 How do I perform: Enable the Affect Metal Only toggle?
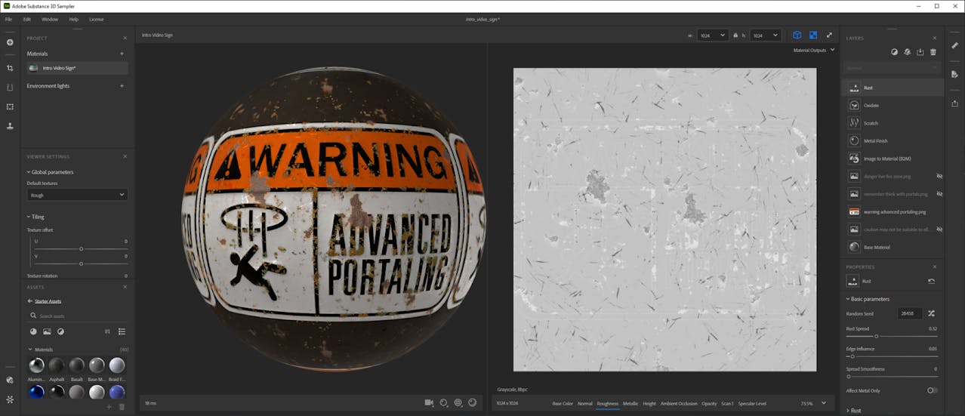pos(932,390)
